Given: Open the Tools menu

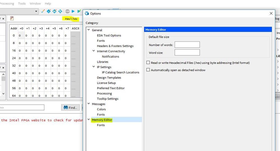Looking at the screenshot, I should point(22,3).
